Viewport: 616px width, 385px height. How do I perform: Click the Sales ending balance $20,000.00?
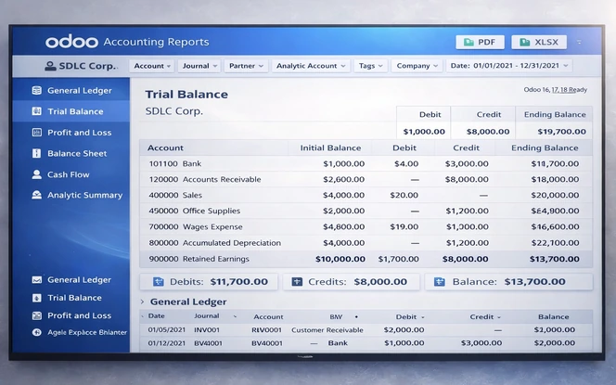[555, 195]
